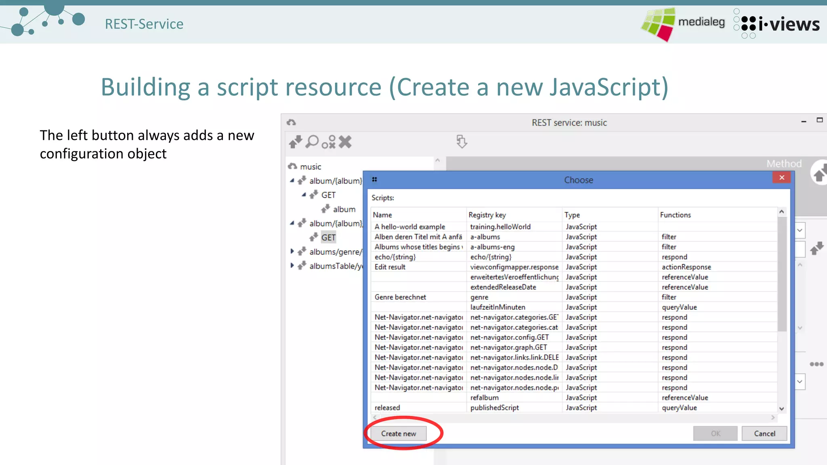The image size is (827, 465).
Task: Select 'A hello-world example' script row
Action: pyautogui.click(x=574, y=227)
